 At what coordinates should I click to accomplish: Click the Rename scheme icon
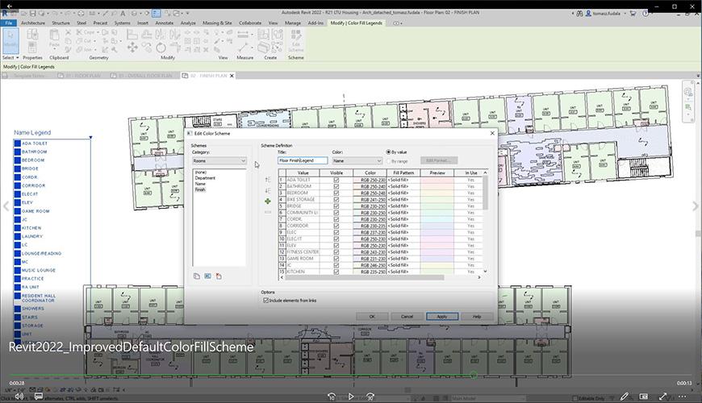(x=207, y=276)
